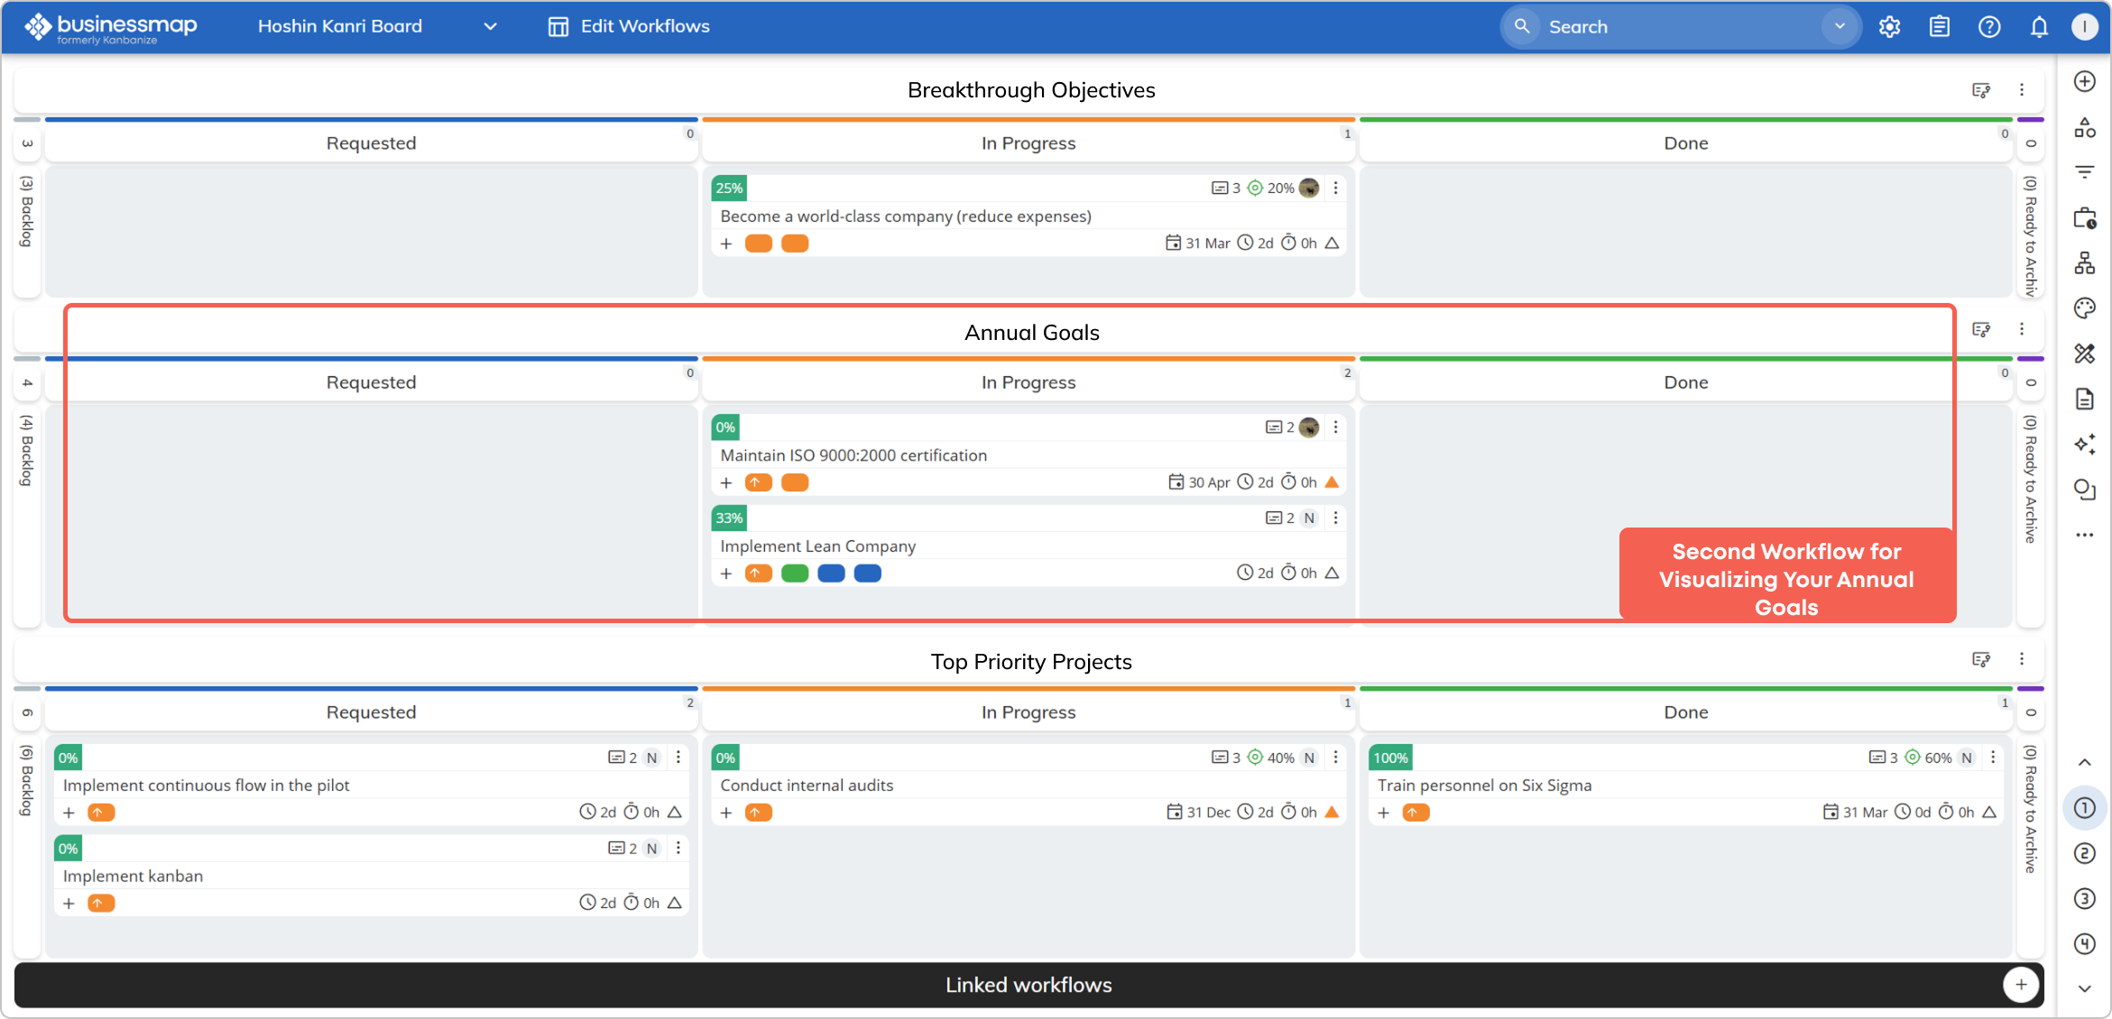Expand the search options dropdown arrow
The height and width of the screenshot is (1019, 2112).
coord(1839,26)
